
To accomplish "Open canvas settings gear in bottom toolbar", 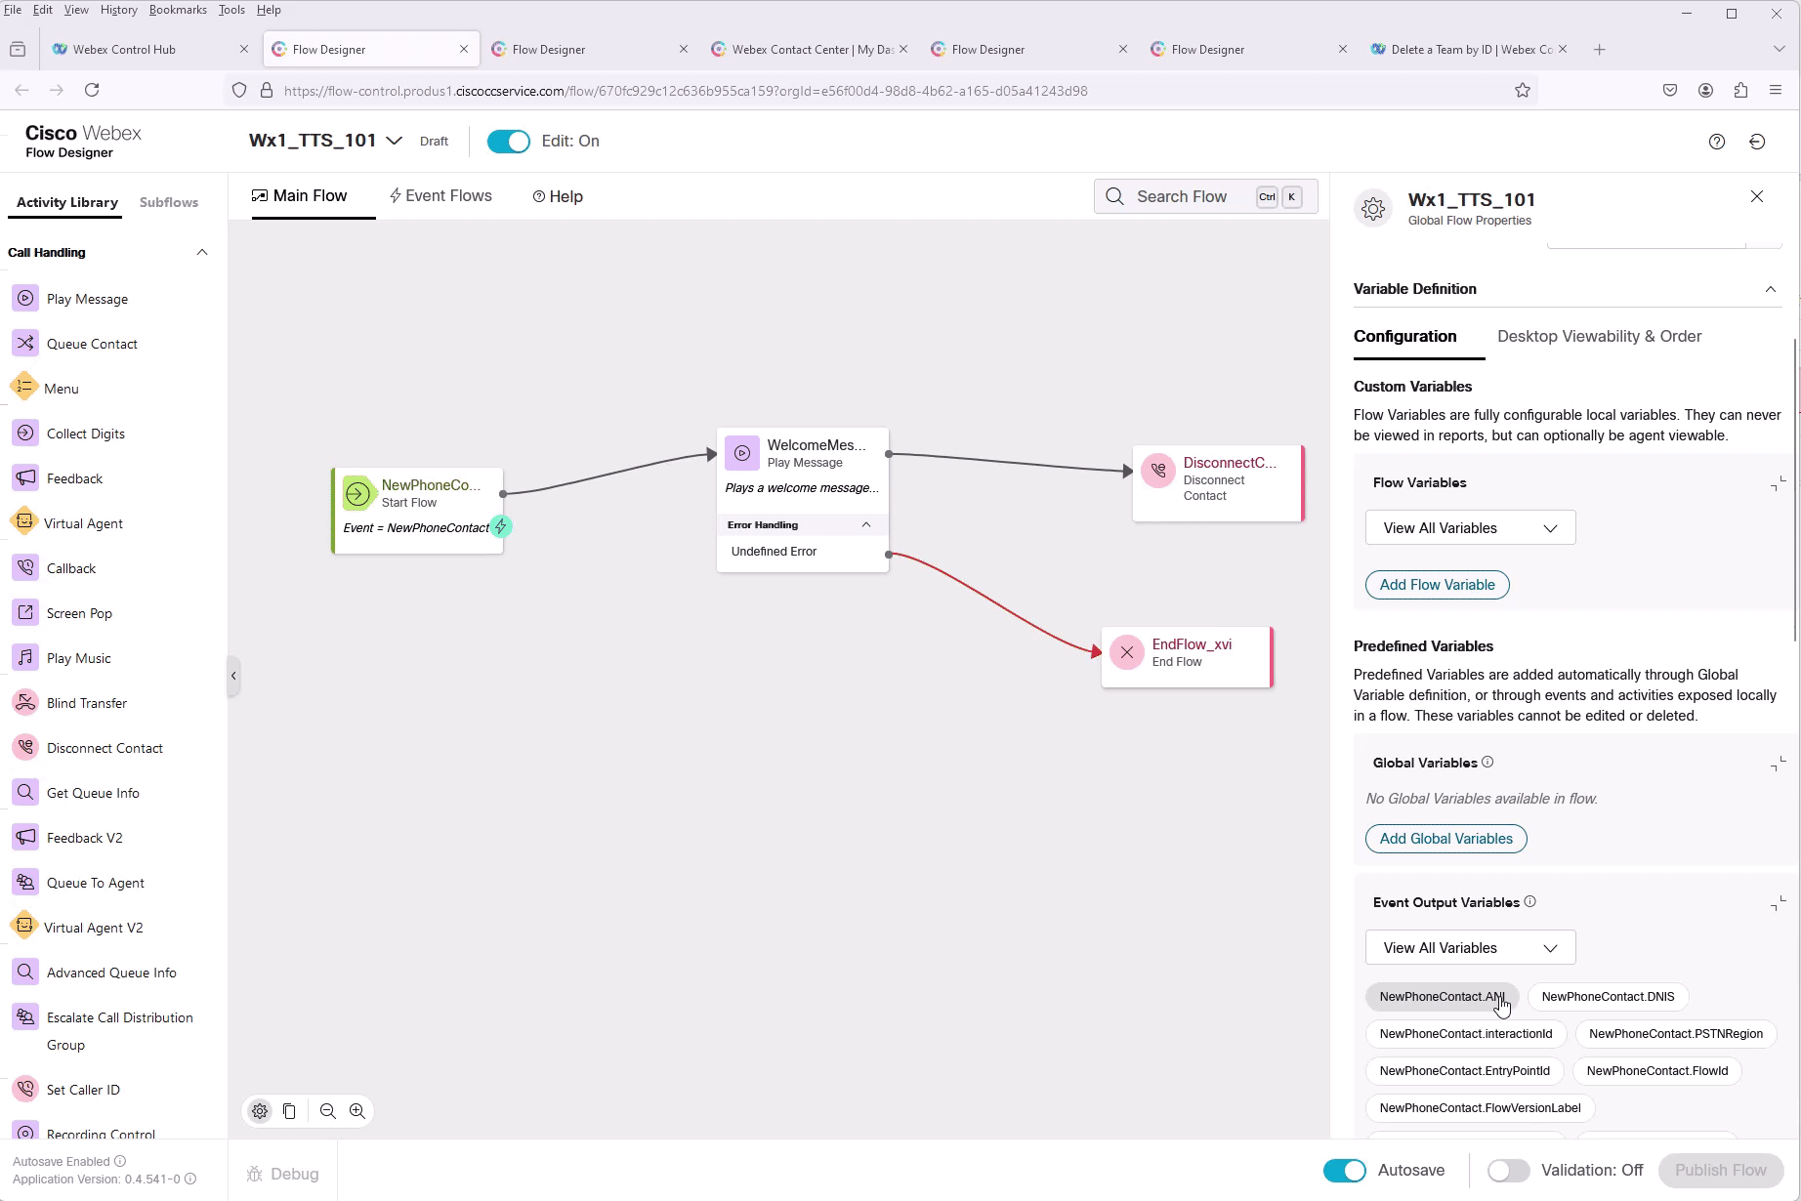I will coord(260,1111).
